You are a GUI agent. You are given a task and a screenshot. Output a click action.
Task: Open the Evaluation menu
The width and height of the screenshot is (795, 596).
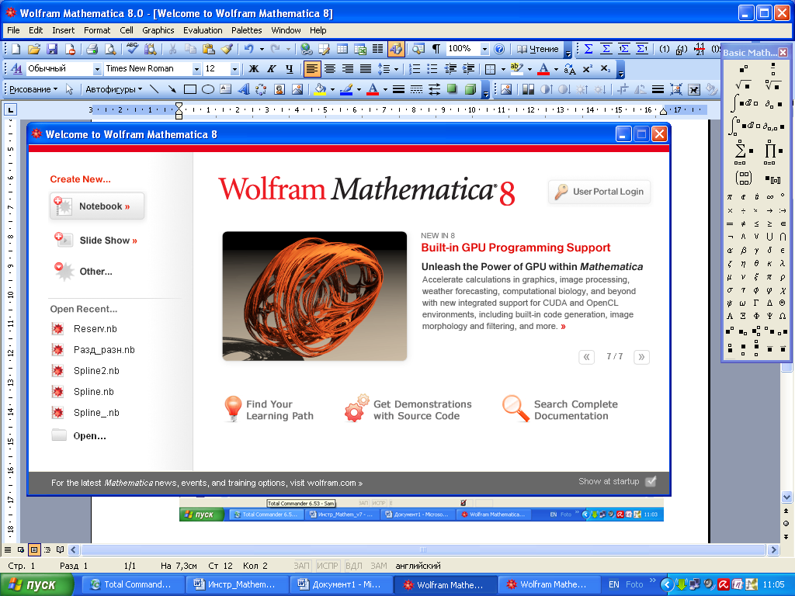(203, 30)
